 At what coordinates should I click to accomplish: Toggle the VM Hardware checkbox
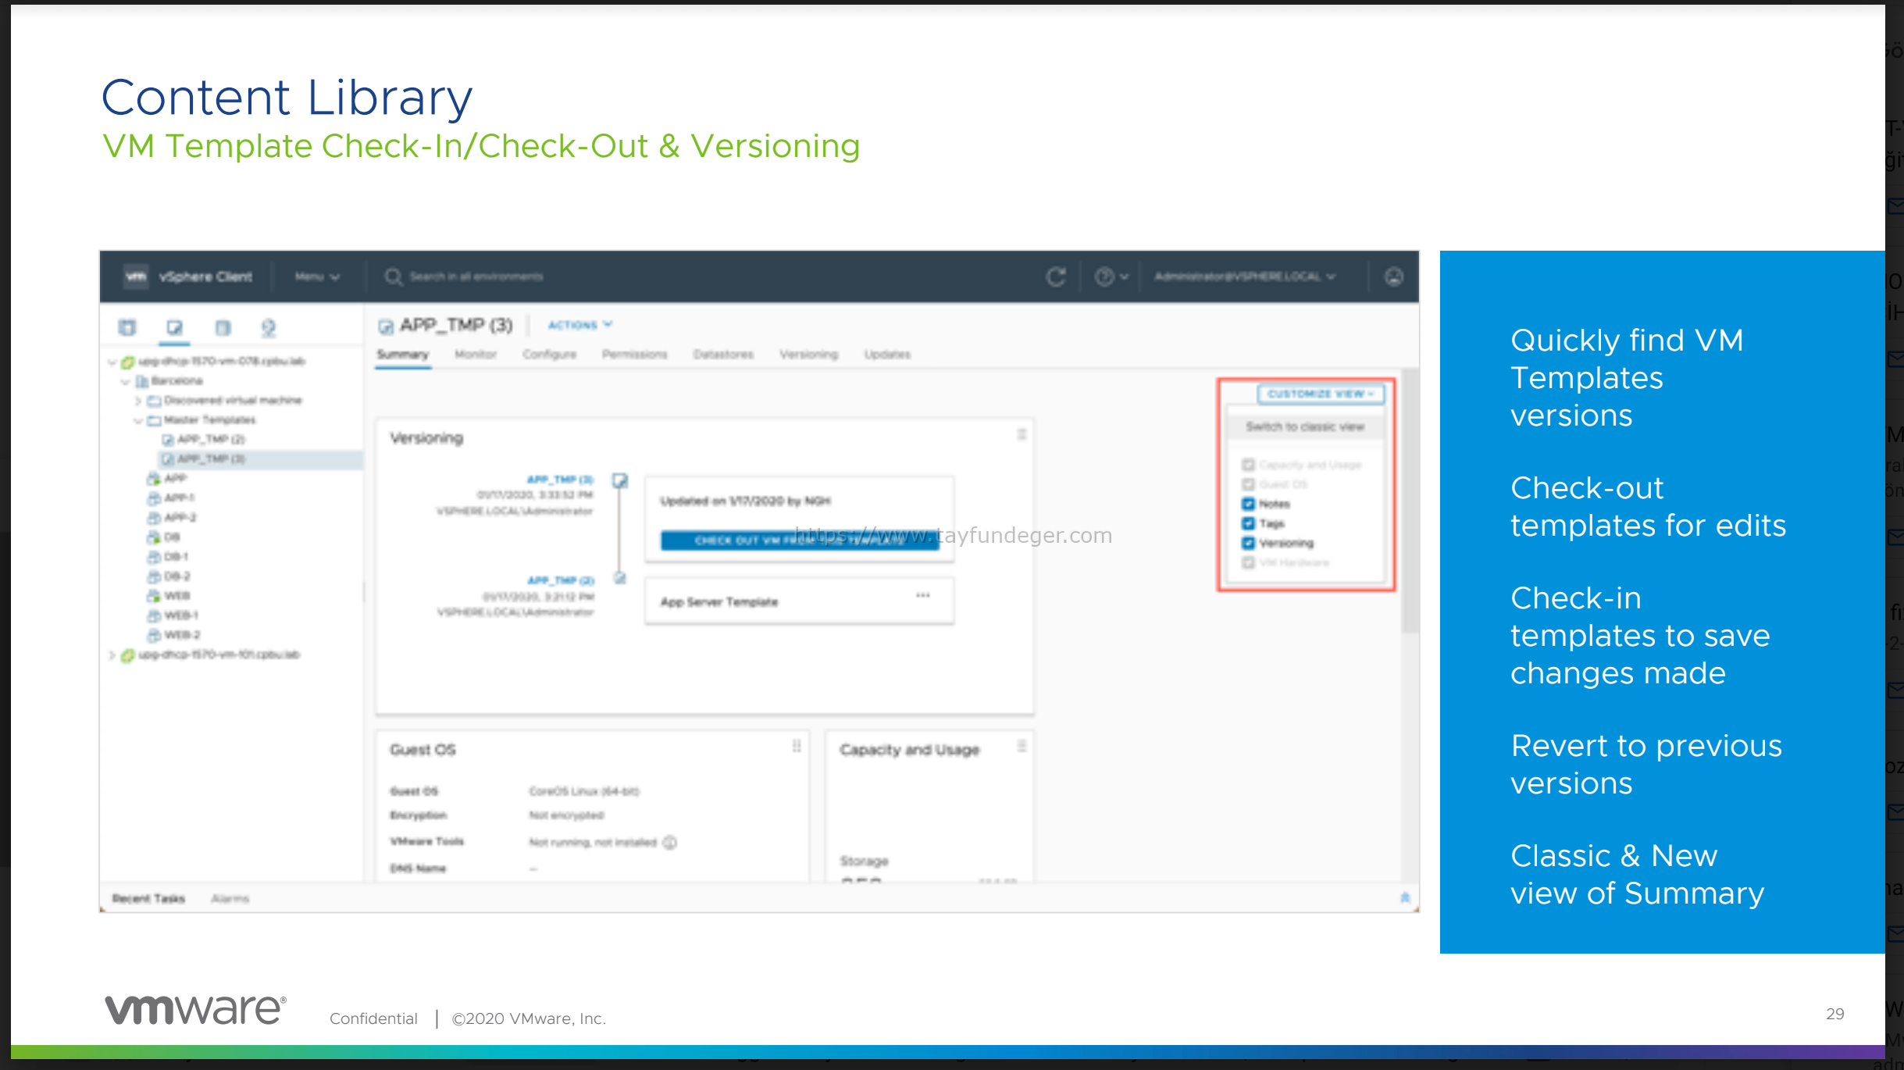[x=1248, y=562]
